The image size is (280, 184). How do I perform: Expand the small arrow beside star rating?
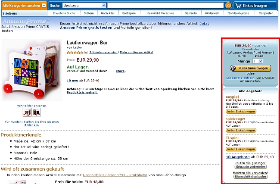pyautogui.click(x=86, y=52)
